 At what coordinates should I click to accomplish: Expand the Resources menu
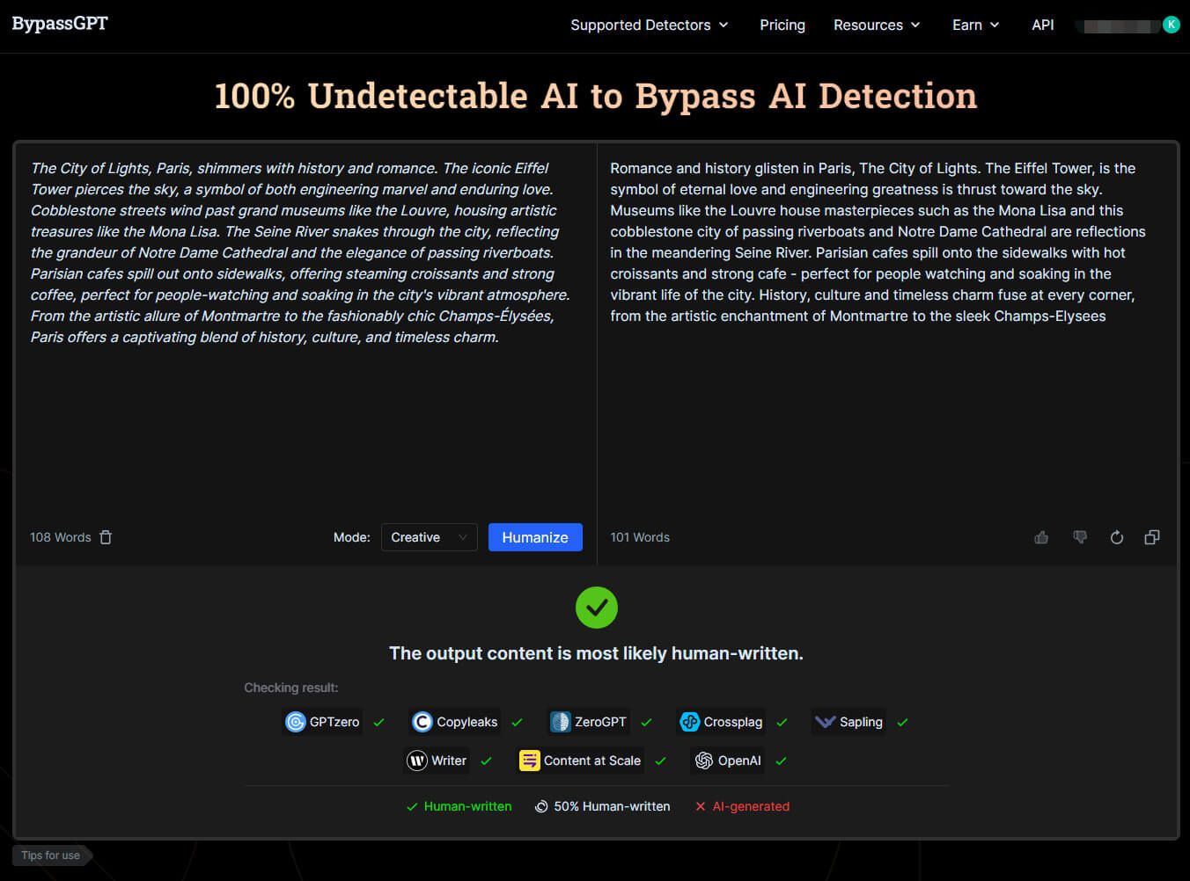[877, 25]
